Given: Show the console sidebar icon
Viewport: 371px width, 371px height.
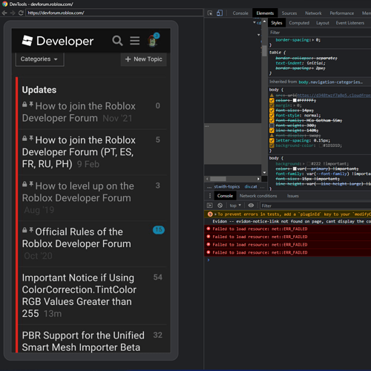Looking at the screenshot, I should [x=209, y=206].
